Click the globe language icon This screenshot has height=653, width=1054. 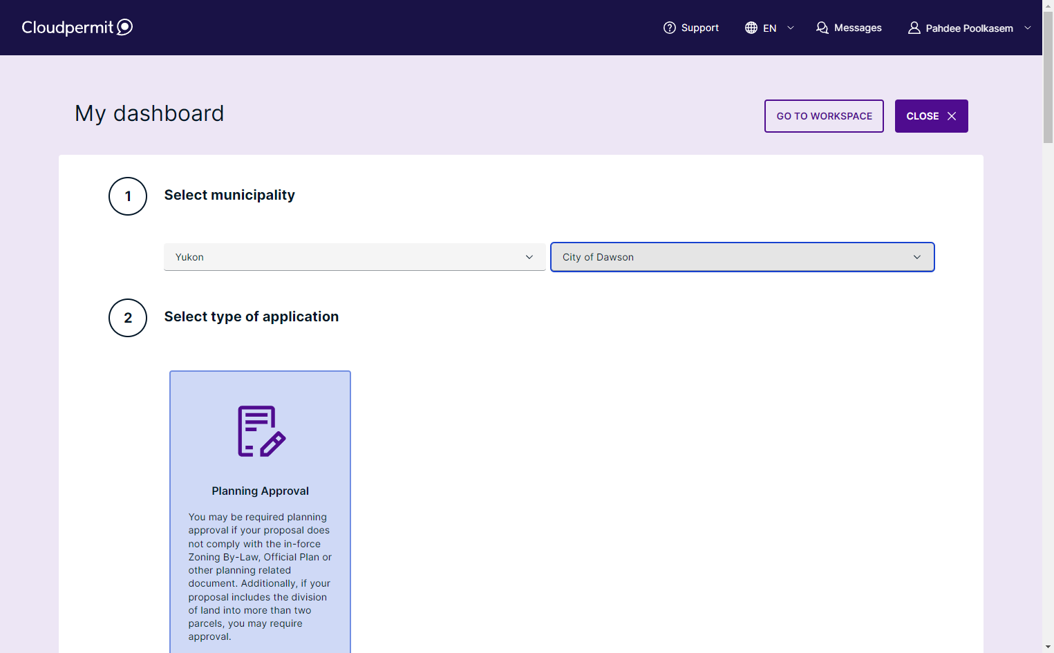pos(751,28)
